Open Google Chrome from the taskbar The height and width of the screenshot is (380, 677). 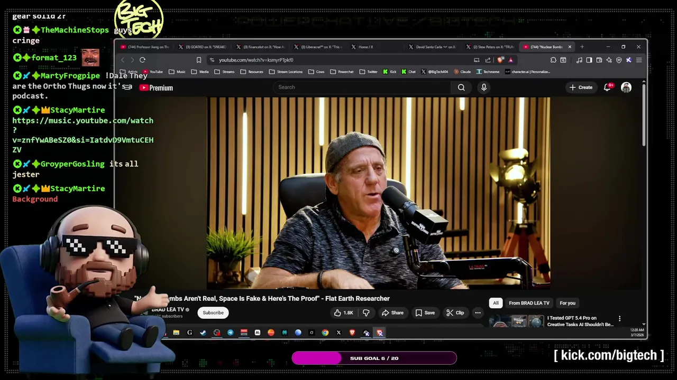point(325,332)
